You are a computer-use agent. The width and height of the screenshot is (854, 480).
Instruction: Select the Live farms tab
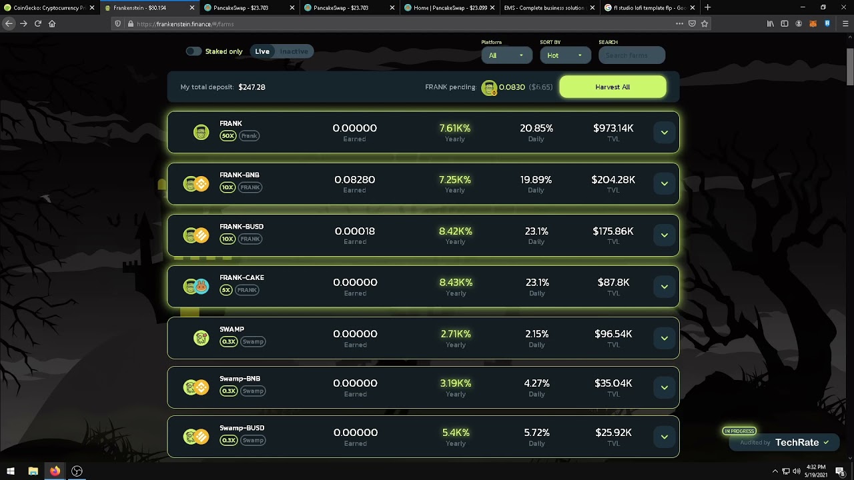tap(262, 51)
